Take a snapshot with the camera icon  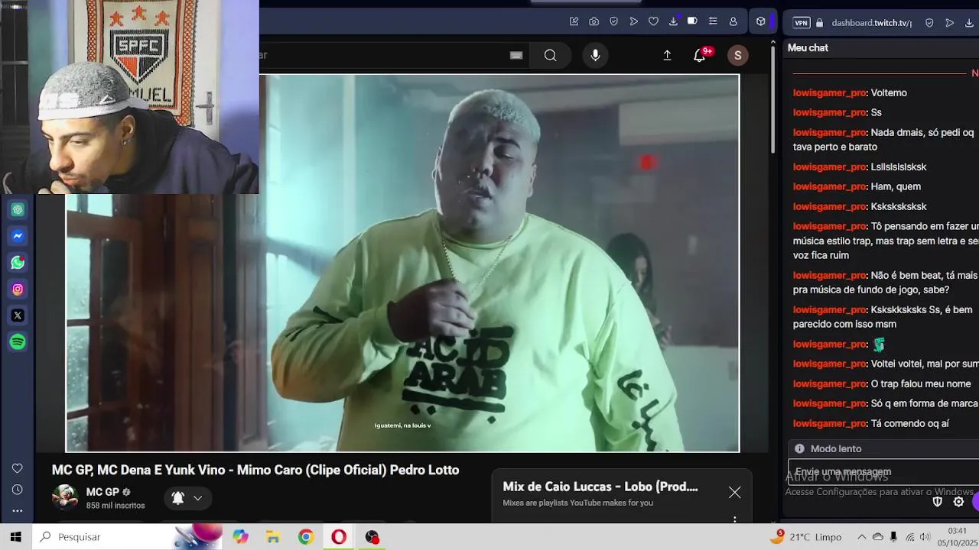(594, 21)
